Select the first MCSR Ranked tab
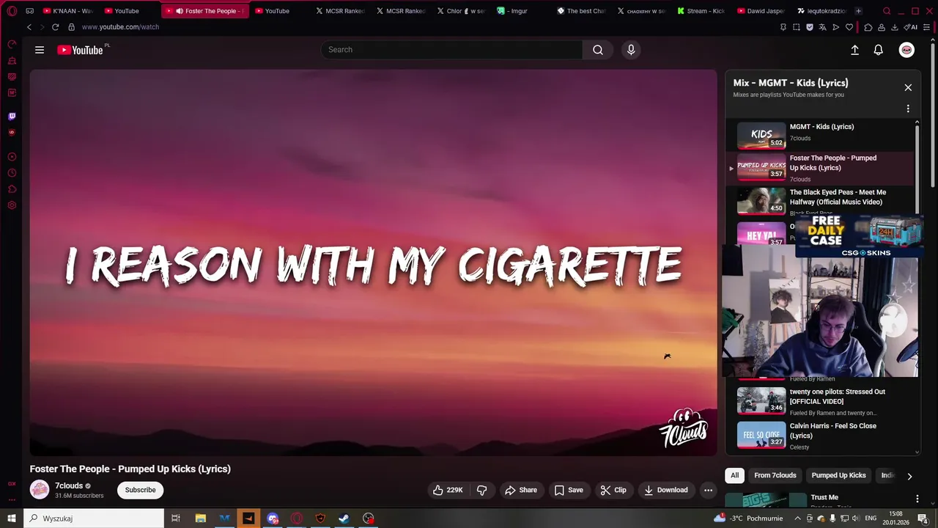Screen dimensions: 938x528 click(339, 11)
